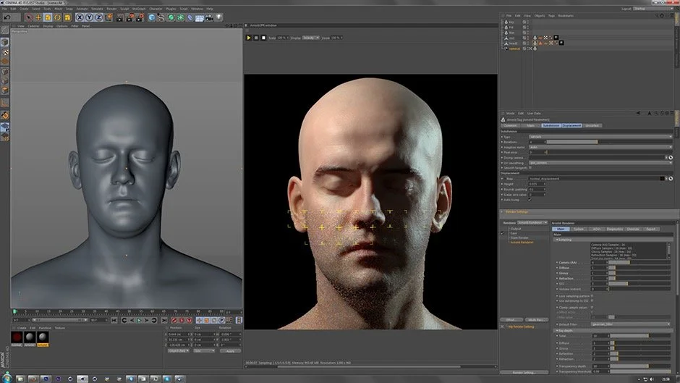Screen dimensions: 680x383
Task: Select the Rotate tool in the toolbar
Action: (57, 17)
